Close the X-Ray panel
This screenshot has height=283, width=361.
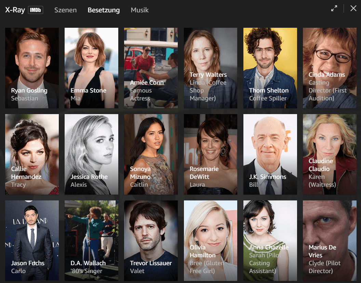pyautogui.click(x=353, y=8)
